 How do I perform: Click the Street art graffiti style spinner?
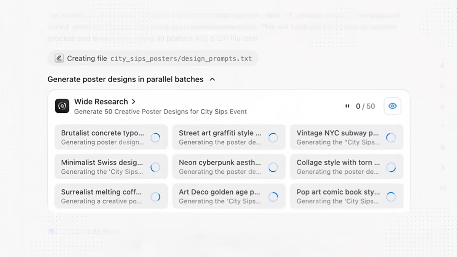[273, 138]
